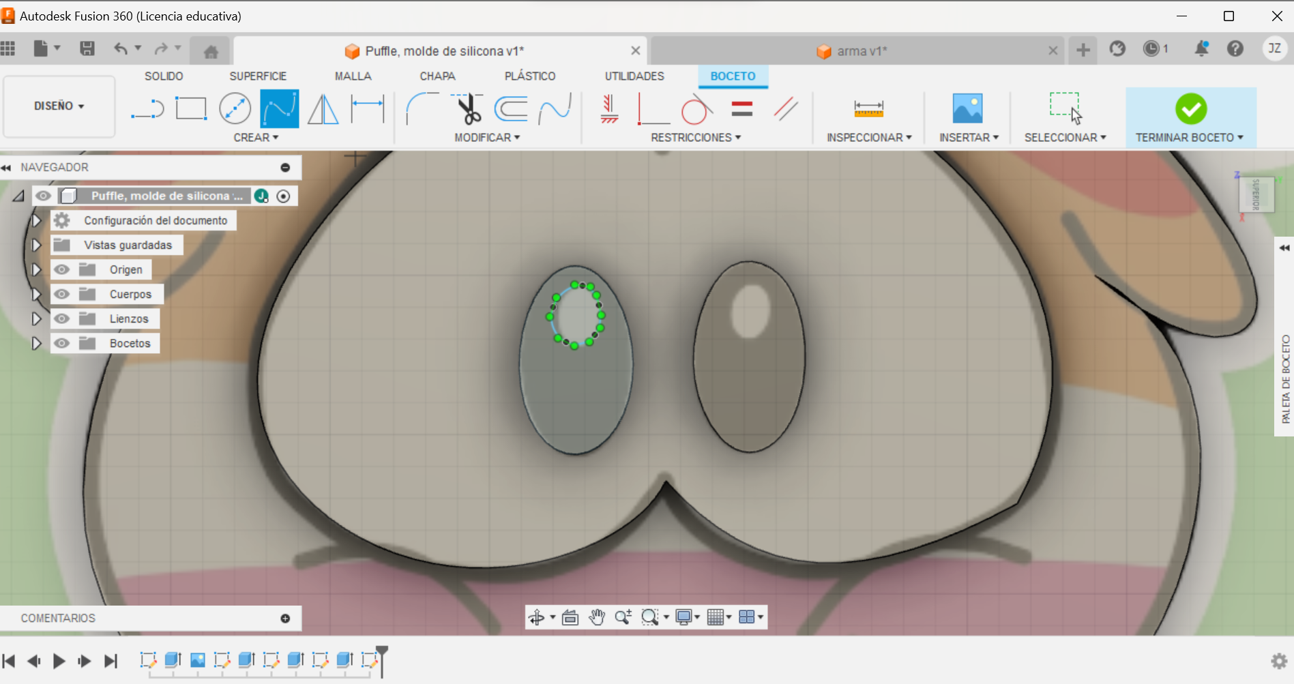Open the SELECCIONAR menu
The height and width of the screenshot is (684, 1294).
coord(1065,138)
